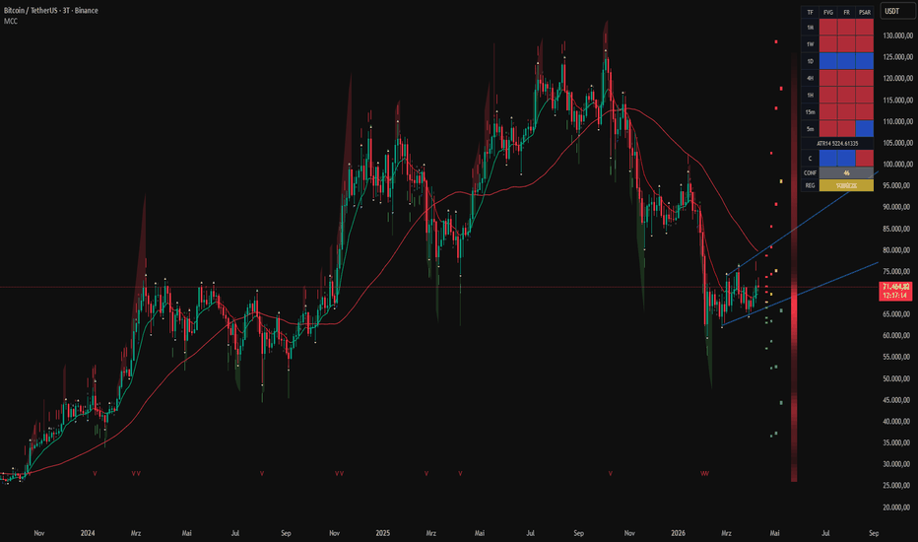
Task: Select the MCC indicator label
Action: (11, 21)
